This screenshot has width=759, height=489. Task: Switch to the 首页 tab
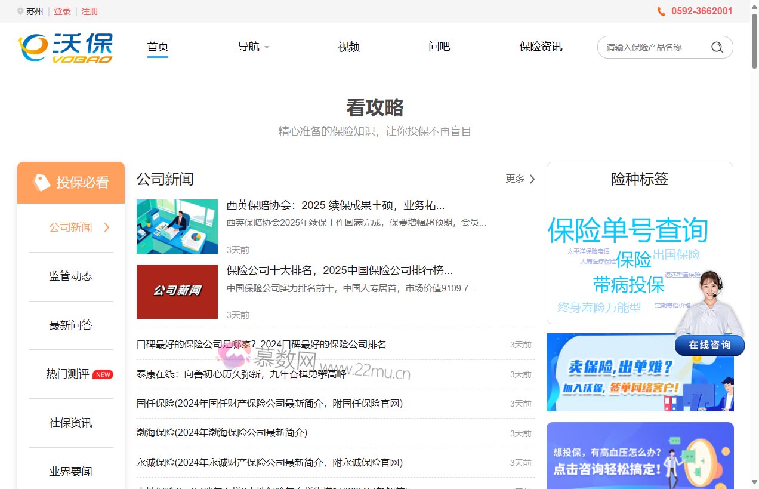point(157,47)
